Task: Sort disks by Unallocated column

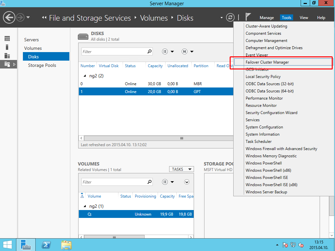Action: [178, 66]
